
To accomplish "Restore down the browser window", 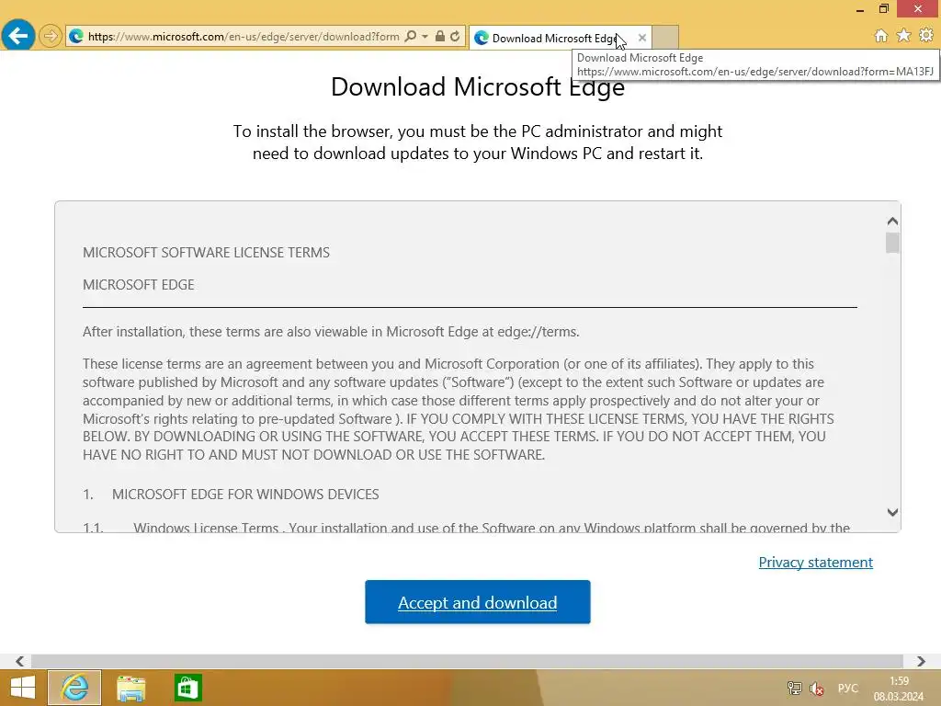I will click(883, 9).
